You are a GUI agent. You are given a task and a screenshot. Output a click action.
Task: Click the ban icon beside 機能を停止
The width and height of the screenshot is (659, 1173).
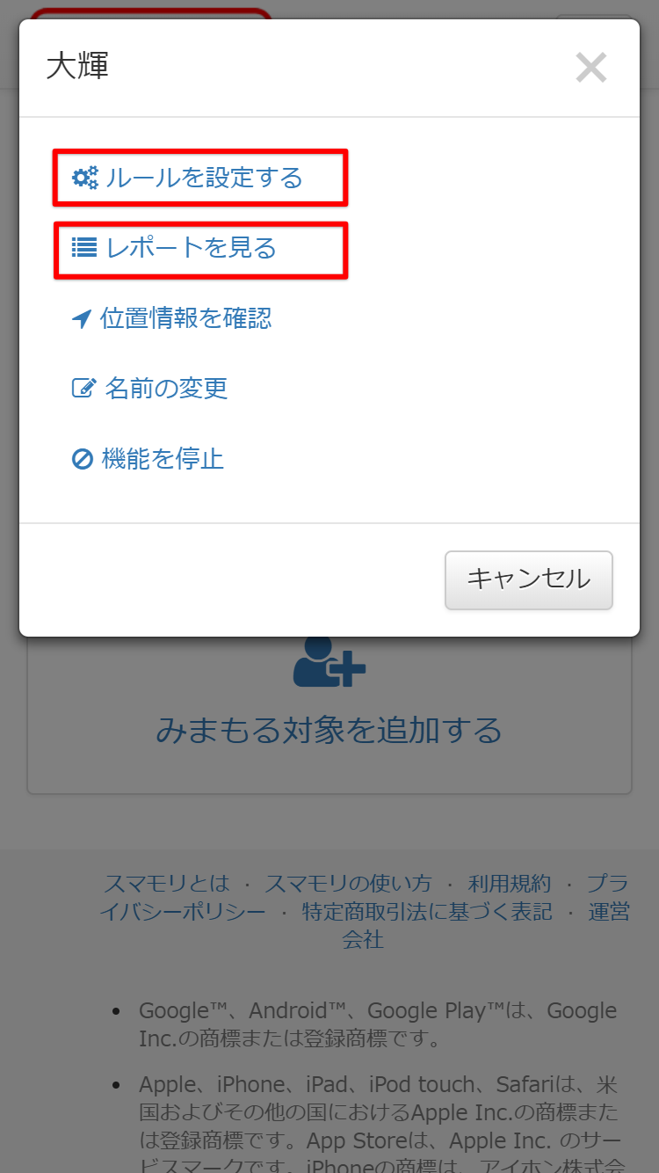(83, 459)
